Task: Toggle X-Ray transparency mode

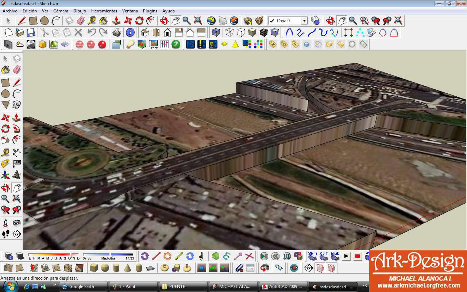Action: click(216, 32)
